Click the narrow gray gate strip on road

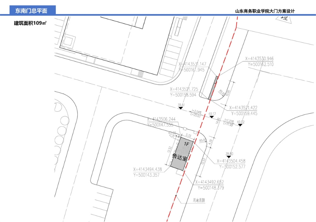[213, 88]
